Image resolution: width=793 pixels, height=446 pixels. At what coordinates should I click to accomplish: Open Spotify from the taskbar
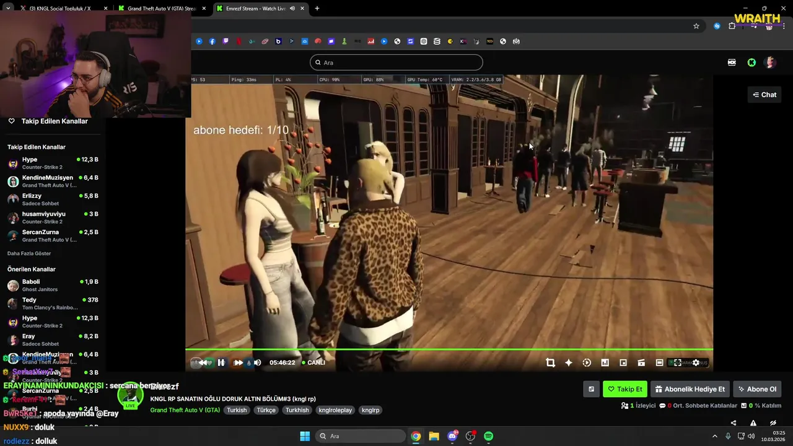pyautogui.click(x=489, y=436)
